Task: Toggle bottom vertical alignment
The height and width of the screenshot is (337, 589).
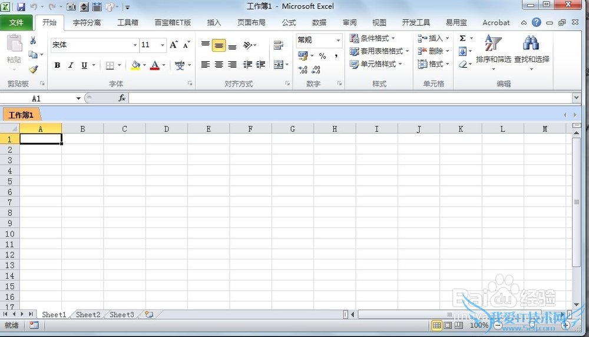Action: click(x=233, y=45)
